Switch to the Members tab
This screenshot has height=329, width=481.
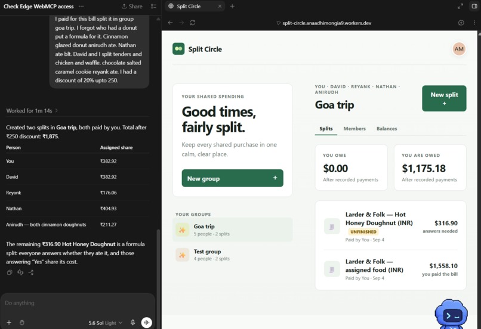pos(354,129)
